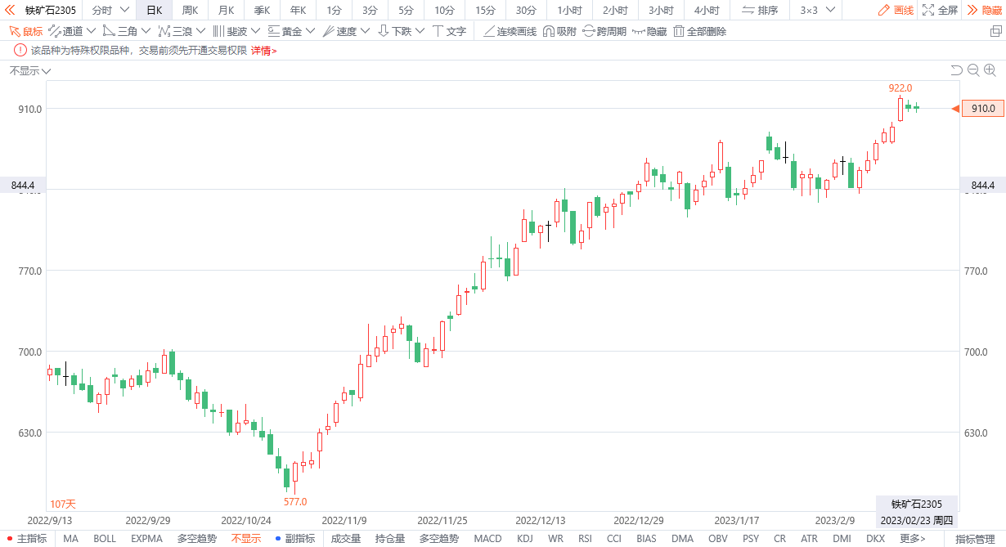Expand the channel (通道) tools dropdown
The image size is (1006, 547).
72,31
